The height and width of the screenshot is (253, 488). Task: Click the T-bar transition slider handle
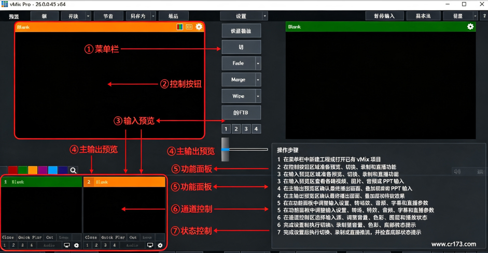click(225, 150)
